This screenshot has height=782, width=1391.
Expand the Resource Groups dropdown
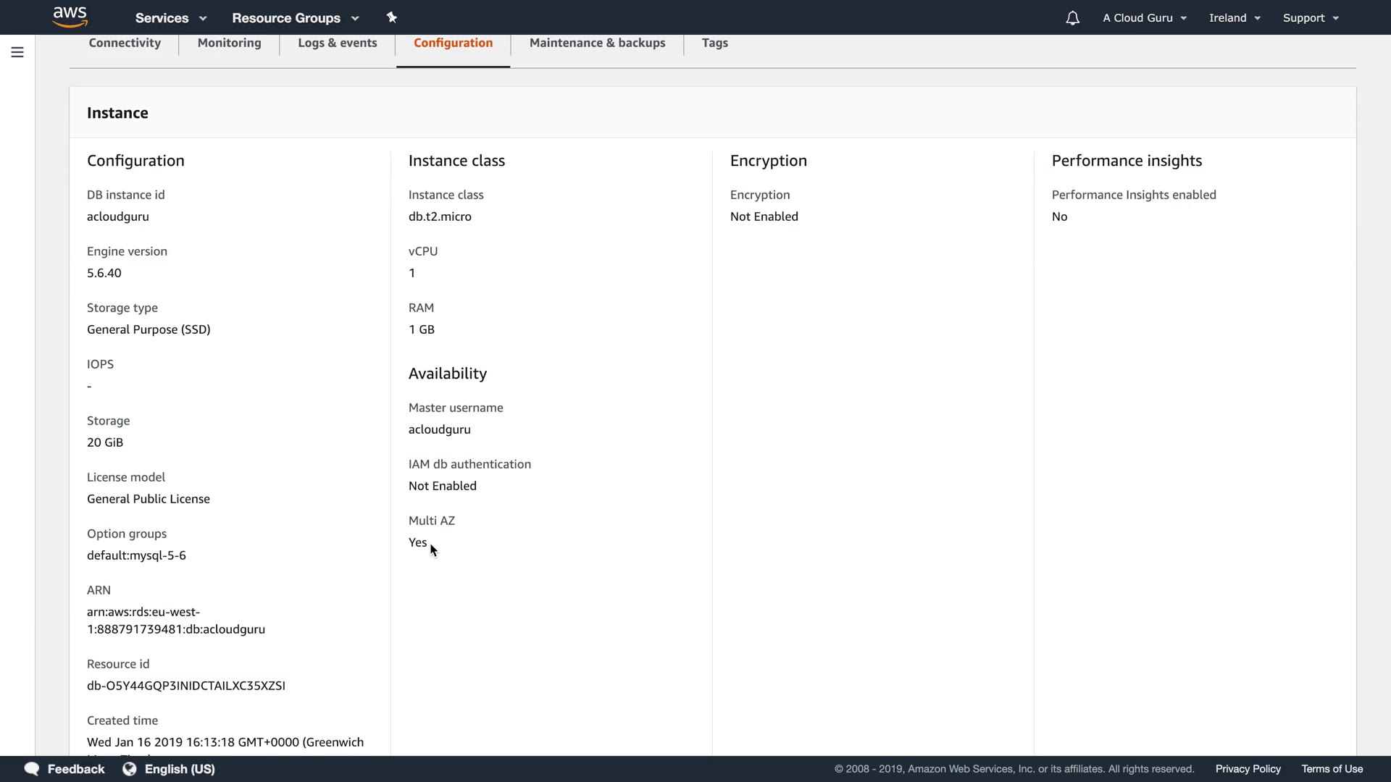pyautogui.click(x=295, y=18)
